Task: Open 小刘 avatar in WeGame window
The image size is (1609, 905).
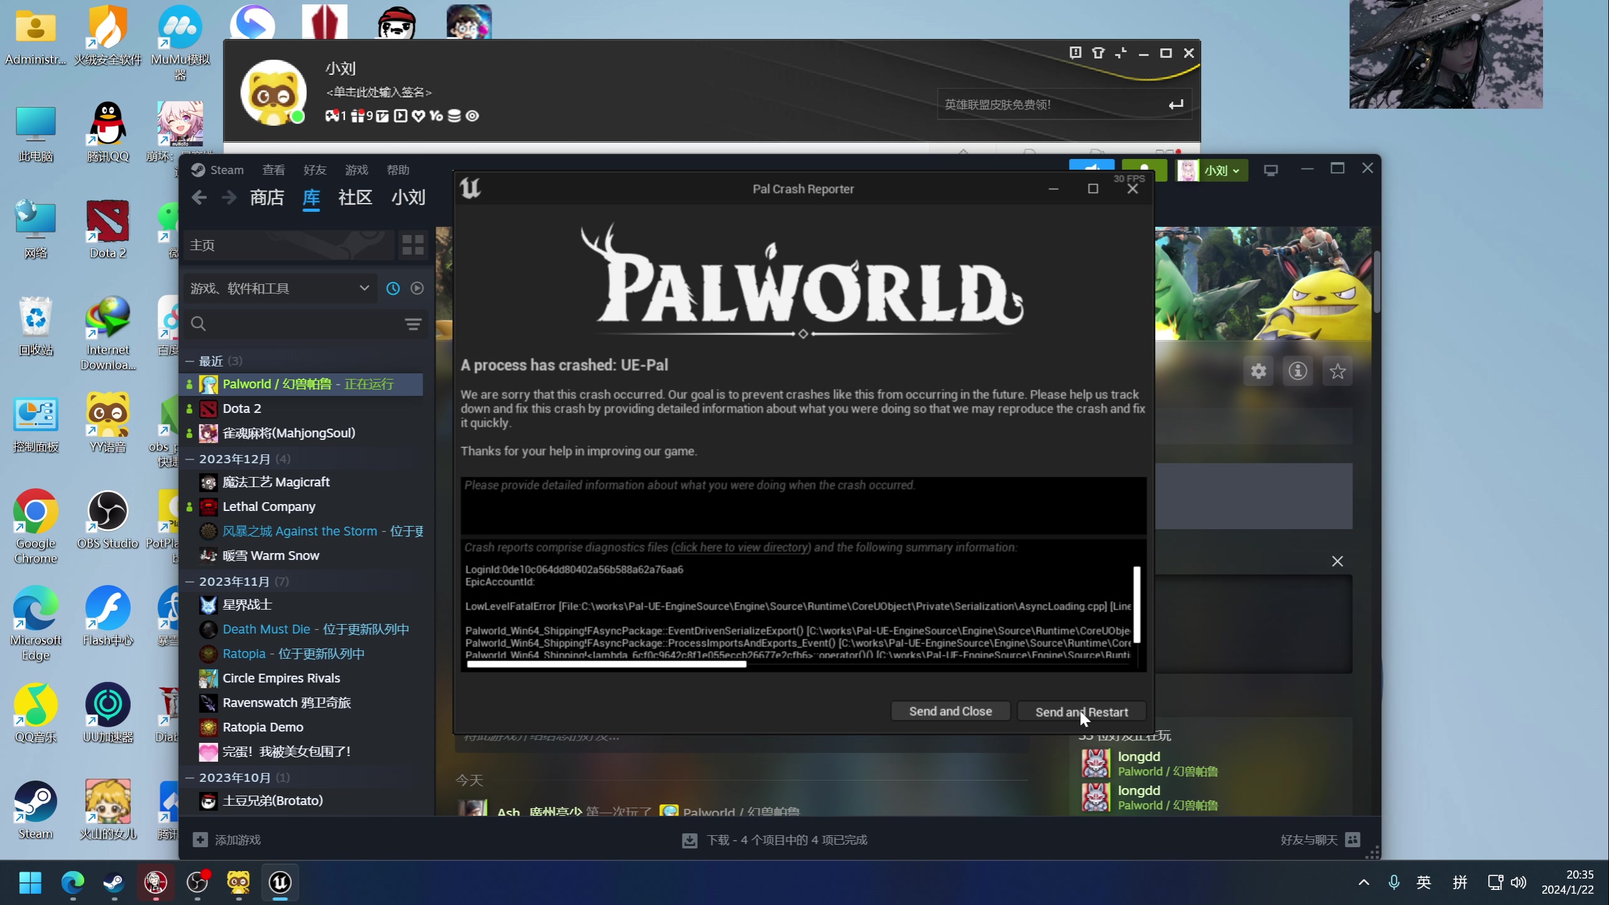Action: point(273,92)
